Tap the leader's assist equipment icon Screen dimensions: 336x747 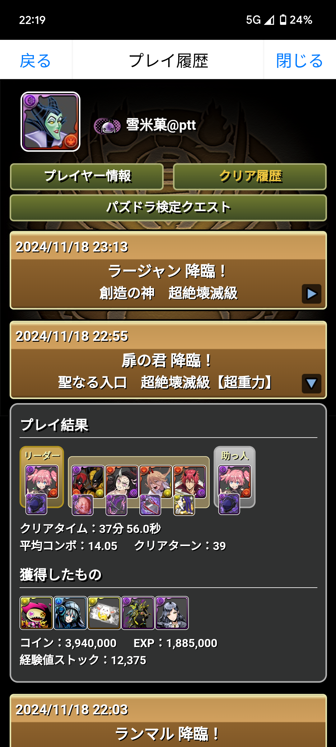[x=36, y=504]
